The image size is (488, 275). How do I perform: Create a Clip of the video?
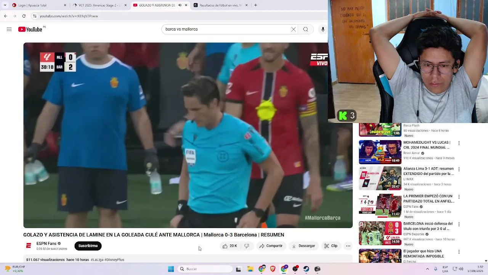click(331, 246)
